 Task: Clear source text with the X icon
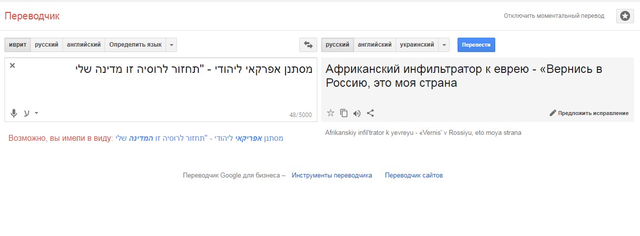click(x=12, y=65)
